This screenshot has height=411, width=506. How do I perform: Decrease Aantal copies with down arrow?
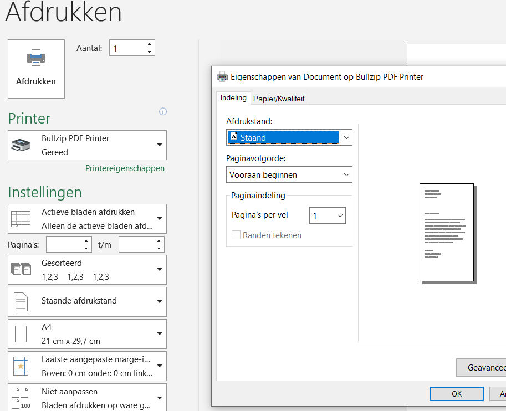[x=149, y=52]
